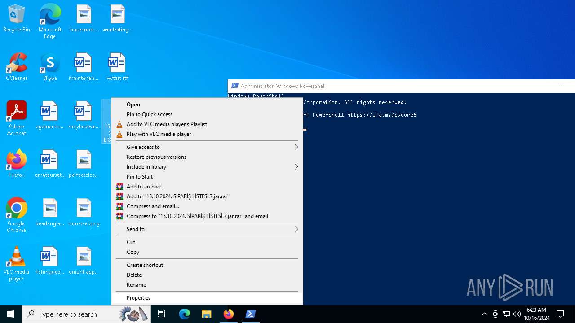The height and width of the screenshot is (323, 575).
Task: Select the fishingdee... Word document icon
Action: tap(50, 261)
